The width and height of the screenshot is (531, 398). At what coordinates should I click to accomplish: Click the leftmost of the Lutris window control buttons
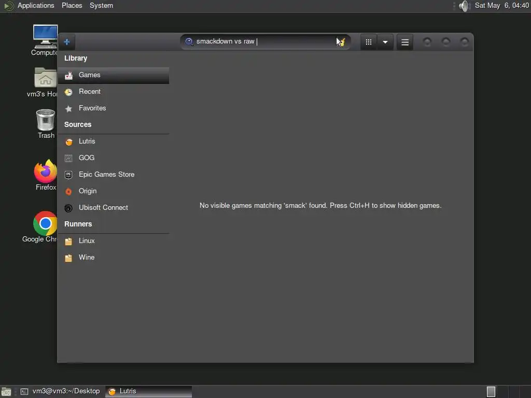tap(427, 42)
